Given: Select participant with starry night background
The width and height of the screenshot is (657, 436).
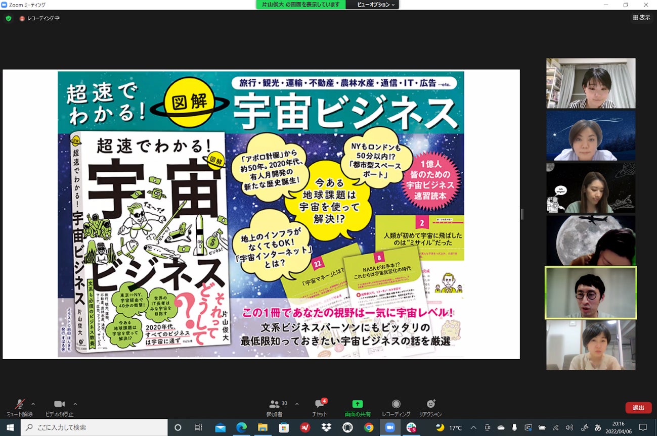Looking at the screenshot, I should 591,135.
